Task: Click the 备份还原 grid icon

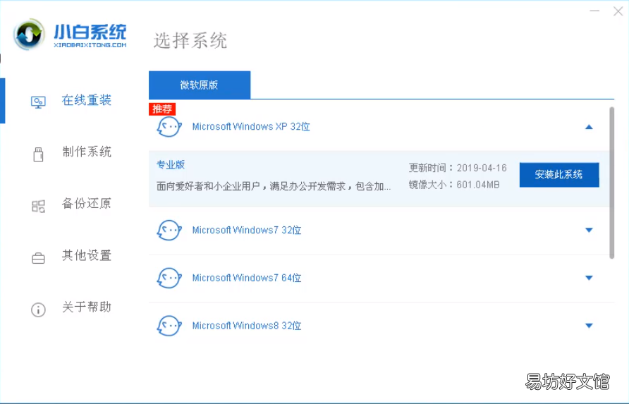Action: (38, 206)
